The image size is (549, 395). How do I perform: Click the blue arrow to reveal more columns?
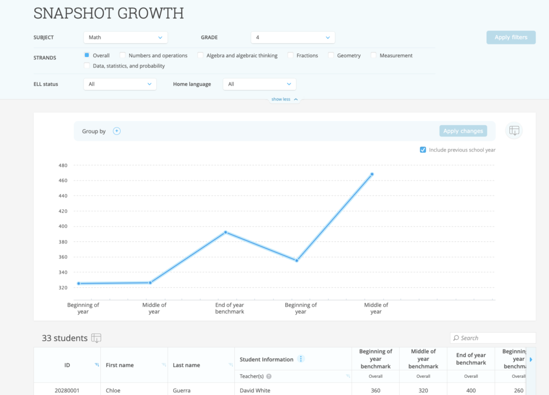[531, 359]
